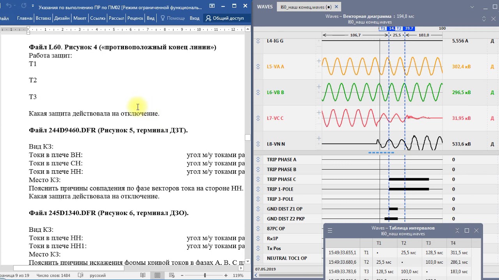Close the Векторная диаграмма panel
Viewport: 499px width, 280px height.
493,19
